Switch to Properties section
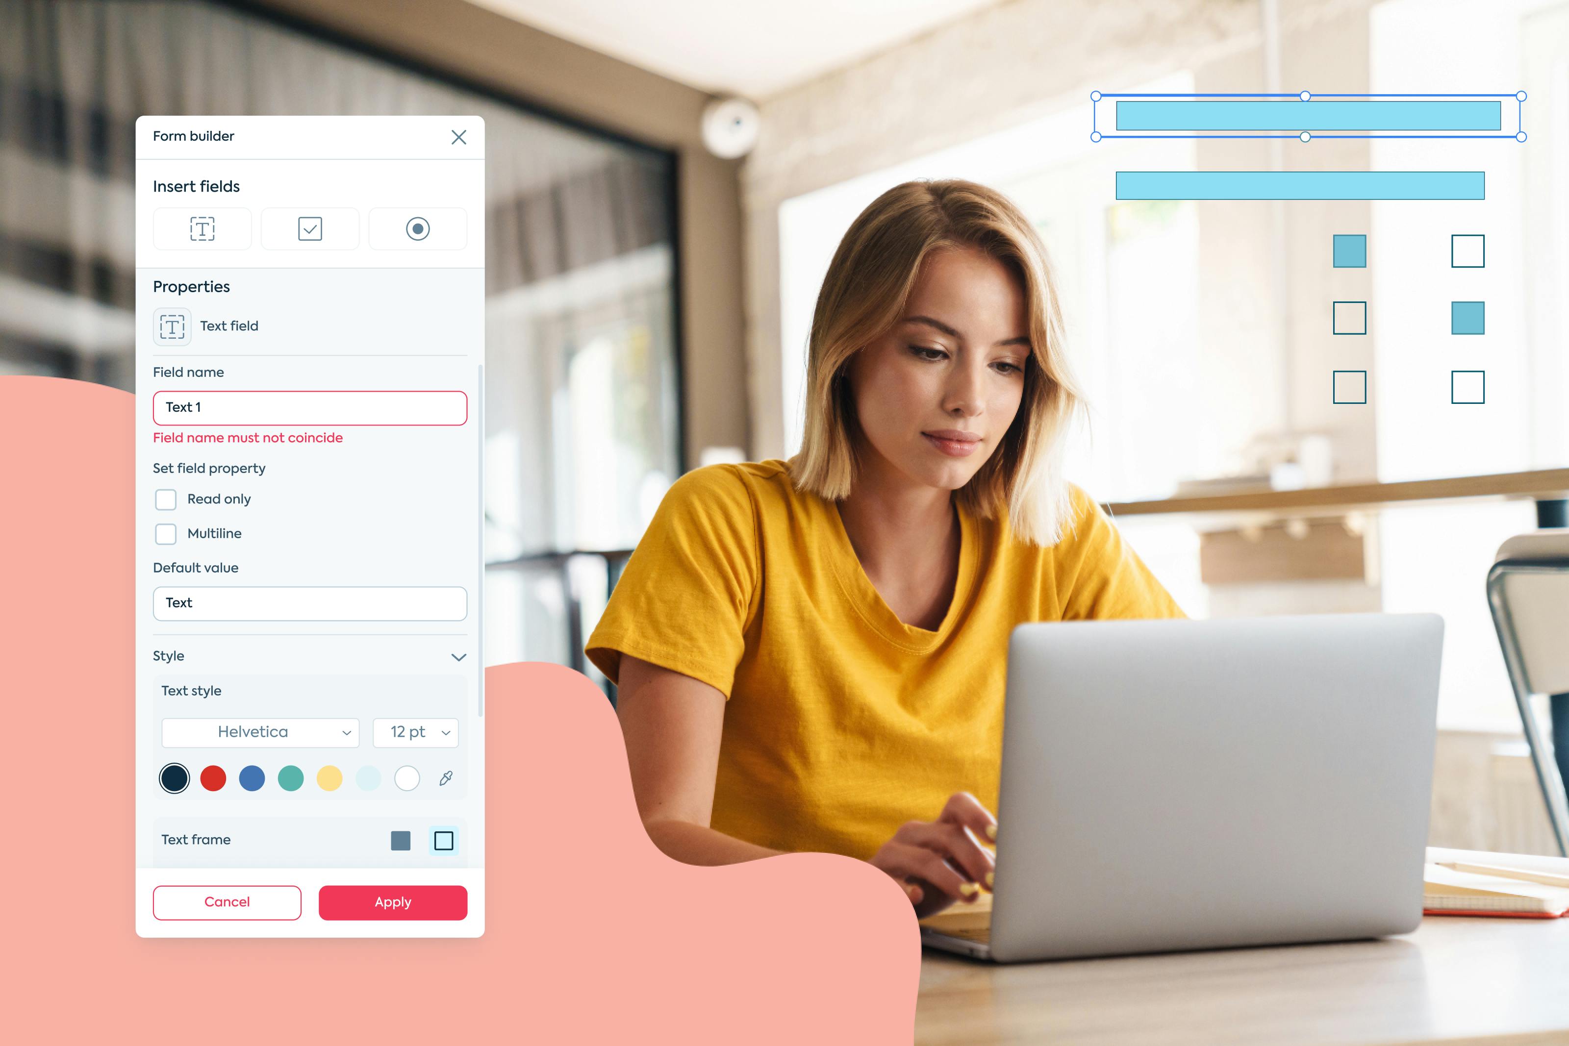Viewport: 1569px width, 1046px height. coord(190,285)
